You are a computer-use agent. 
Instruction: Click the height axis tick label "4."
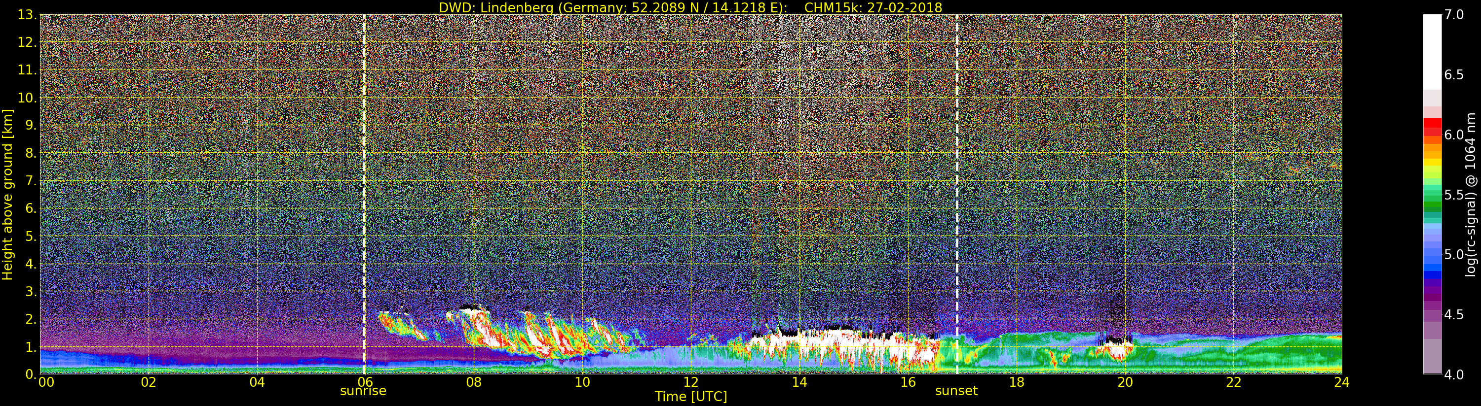coord(31,264)
